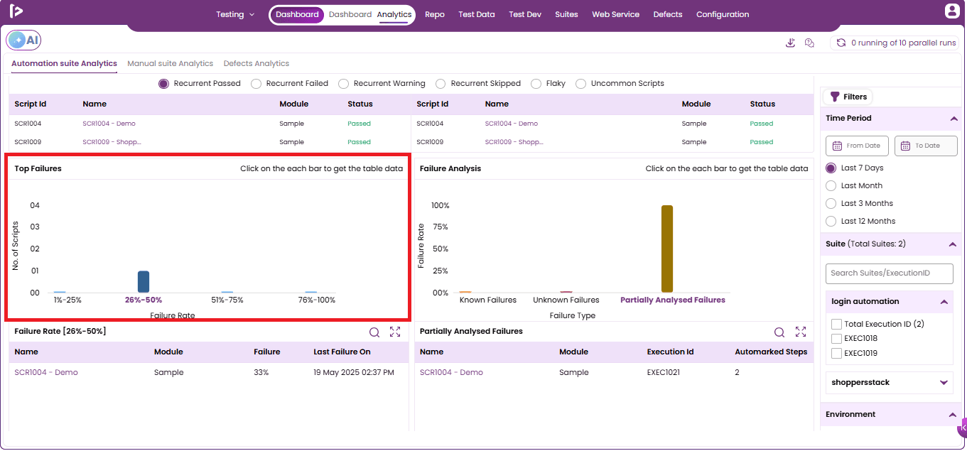Select the Recurrent Passed radio button
The height and width of the screenshot is (451, 967).
pyautogui.click(x=164, y=84)
